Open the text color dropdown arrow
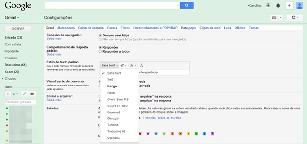Image resolution: width=307 pixels, height=144 pixels. pos(135,66)
